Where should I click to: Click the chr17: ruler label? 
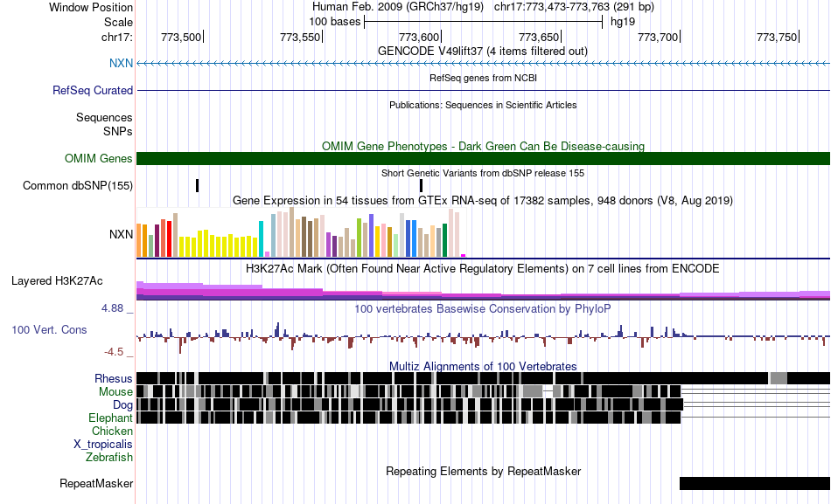coord(117,37)
